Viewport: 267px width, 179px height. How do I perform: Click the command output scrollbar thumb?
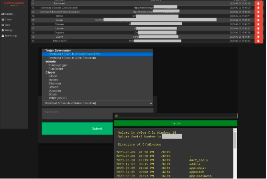pos(235,140)
